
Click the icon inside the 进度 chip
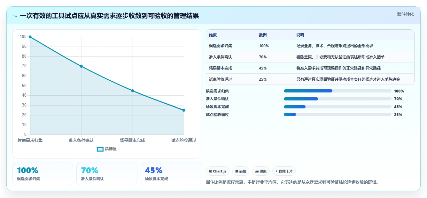[x=257, y=171]
